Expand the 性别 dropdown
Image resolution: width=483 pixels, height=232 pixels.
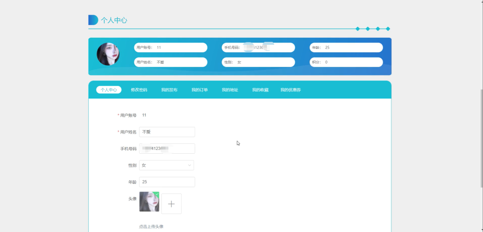[167, 165]
